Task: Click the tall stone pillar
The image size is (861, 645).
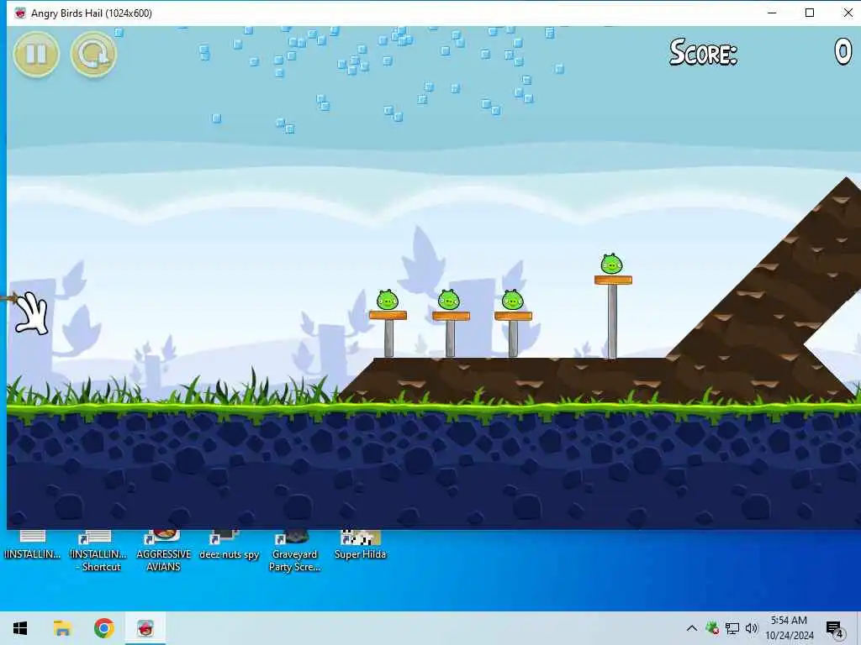Action: pyautogui.click(x=612, y=322)
